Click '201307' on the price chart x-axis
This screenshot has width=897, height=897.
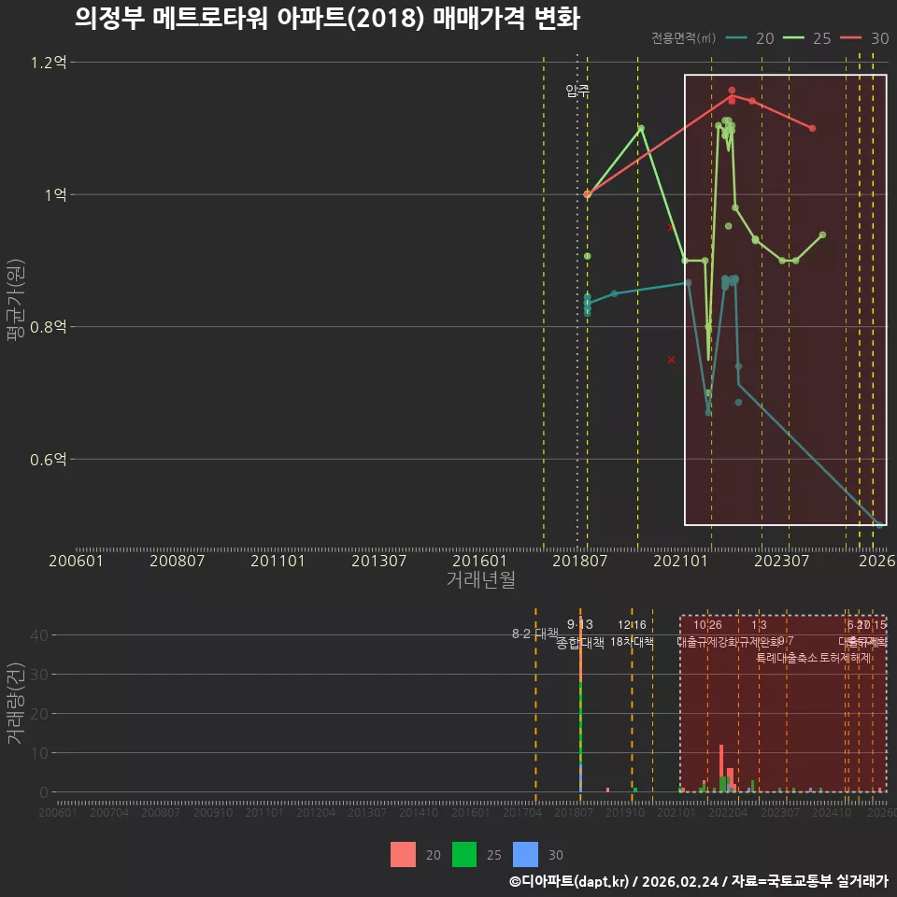coord(378,561)
